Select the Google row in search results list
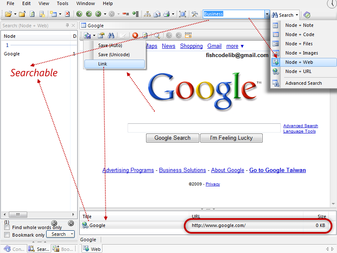 [x=39, y=54]
